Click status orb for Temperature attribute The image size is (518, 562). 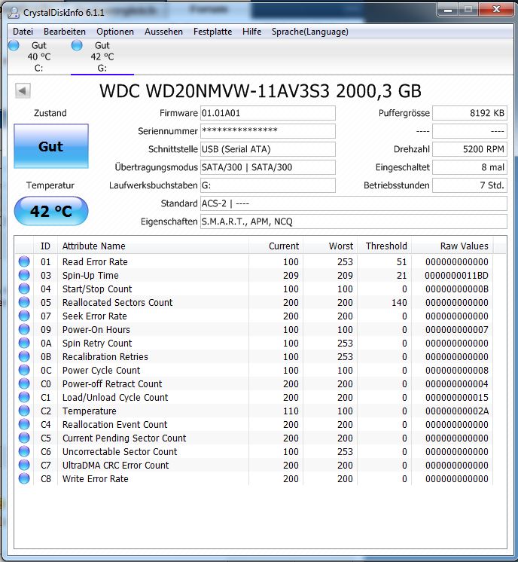click(x=24, y=411)
